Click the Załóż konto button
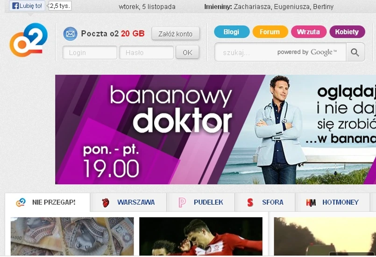Viewport: 376px width, 257px height. pos(176,34)
